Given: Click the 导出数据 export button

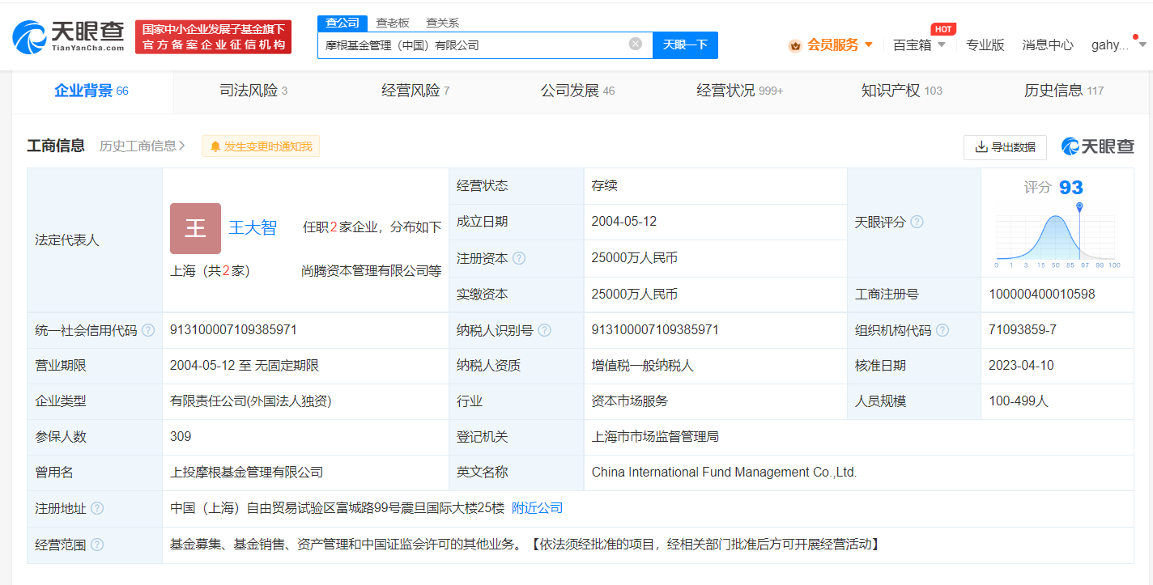Looking at the screenshot, I should click(x=1005, y=147).
